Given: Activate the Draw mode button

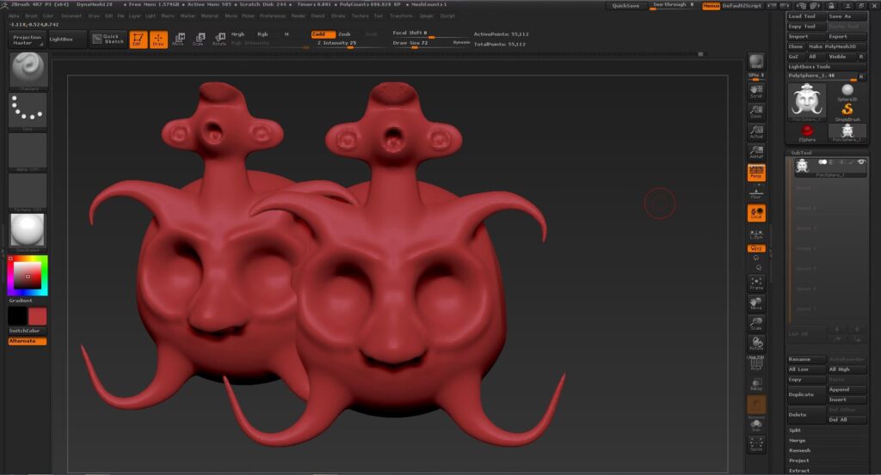Looking at the screenshot, I should click(x=158, y=40).
